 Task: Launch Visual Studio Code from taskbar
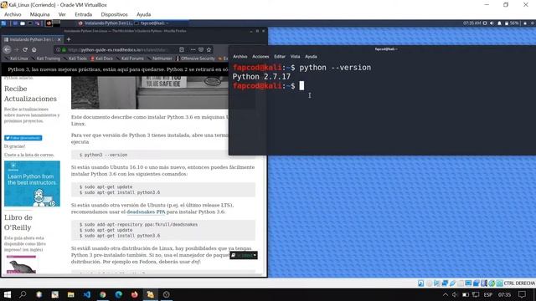(x=87, y=294)
